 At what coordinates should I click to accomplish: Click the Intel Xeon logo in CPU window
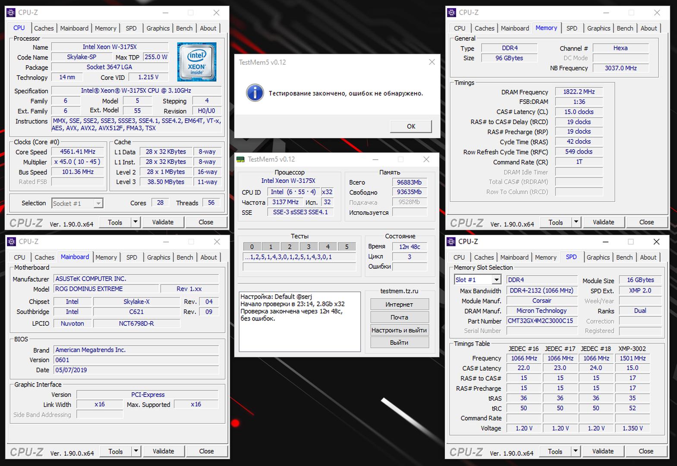[197, 62]
